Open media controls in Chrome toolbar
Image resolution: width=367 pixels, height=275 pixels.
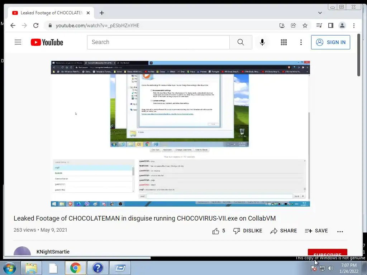(x=319, y=25)
